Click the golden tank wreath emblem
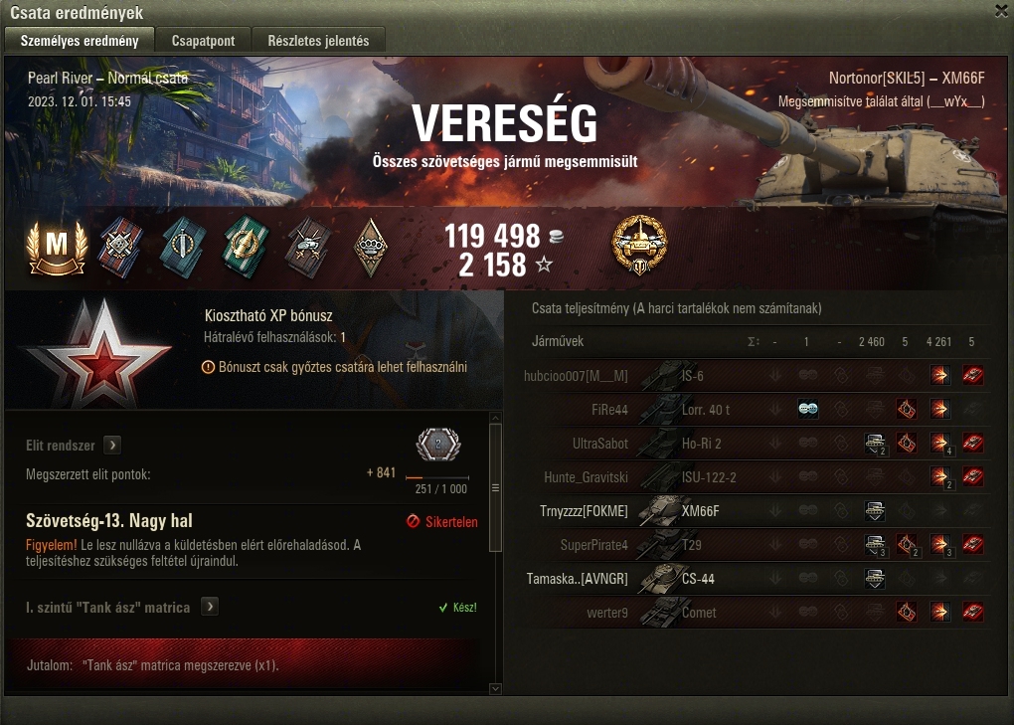Viewport: 1014px width, 725px height. [639, 245]
